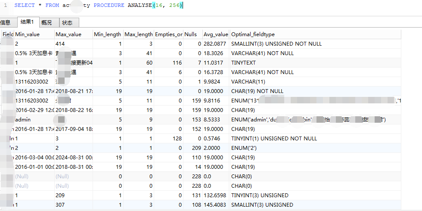Select the Min_value 2016-02-29 cell
Viewport: 422px width, 211px height.
[x=34, y=110]
